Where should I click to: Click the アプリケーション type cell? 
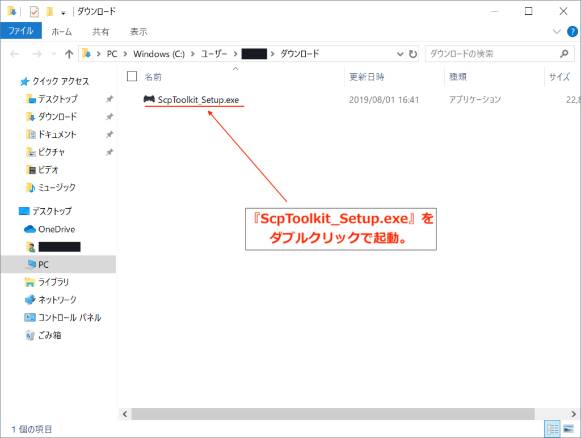(475, 100)
